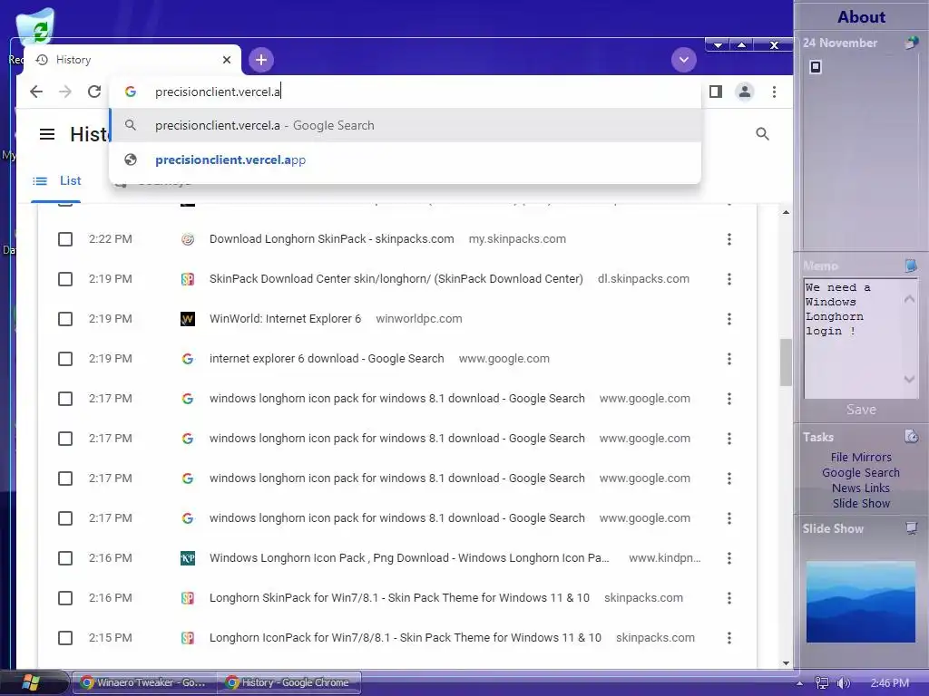
Task: Open SkinPack Download Center skin/longhorn link
Action: tap(396, 279)
